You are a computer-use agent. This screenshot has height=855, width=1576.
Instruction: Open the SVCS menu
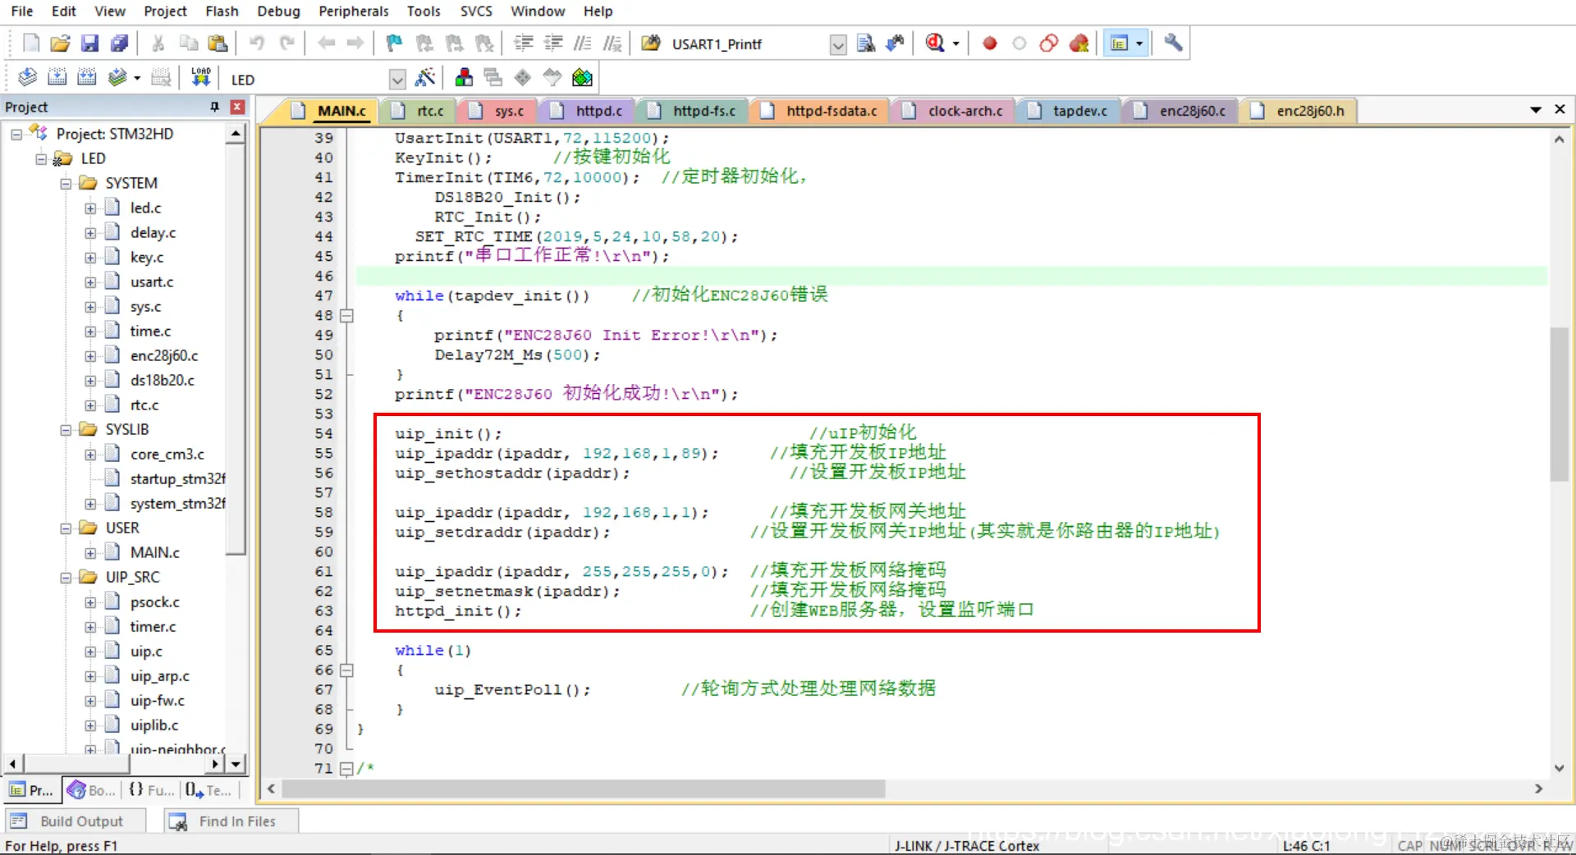(476, 11)
